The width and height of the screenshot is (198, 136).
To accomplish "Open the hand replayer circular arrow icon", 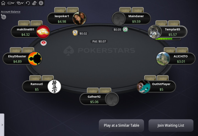I will [28, 3].
